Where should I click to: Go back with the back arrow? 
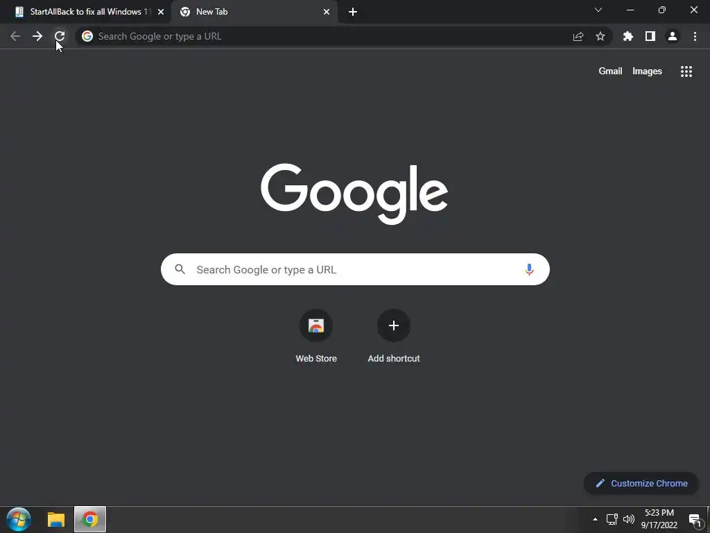[x=15, y=36]
